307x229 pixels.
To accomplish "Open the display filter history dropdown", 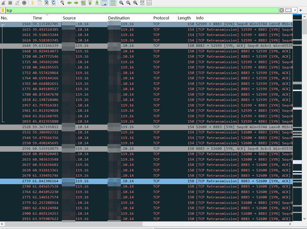I will [295, 10].
